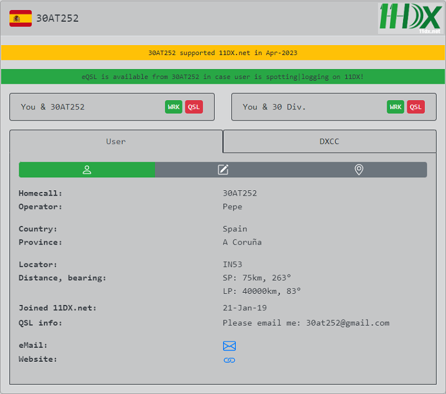The width and height of the screenshot is (446, 394).
Task: Click the green eQSL availability banner
Action: click(222, 77)
